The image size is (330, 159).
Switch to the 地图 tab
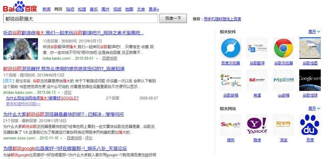(x=129, y=9)
